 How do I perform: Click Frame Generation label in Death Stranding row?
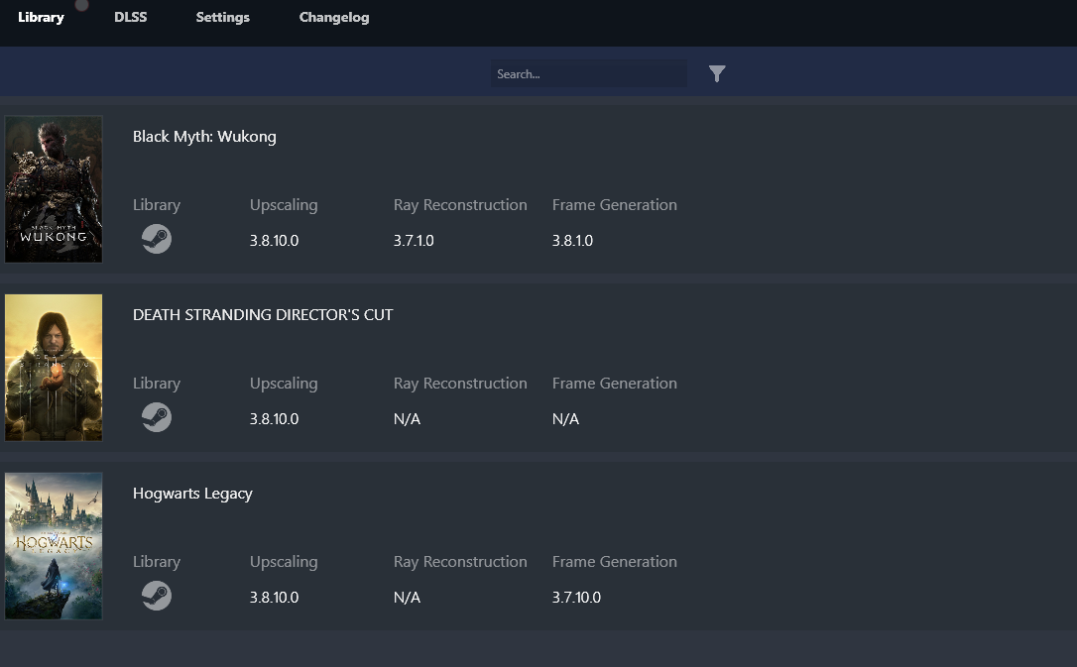tap(615, 383)
